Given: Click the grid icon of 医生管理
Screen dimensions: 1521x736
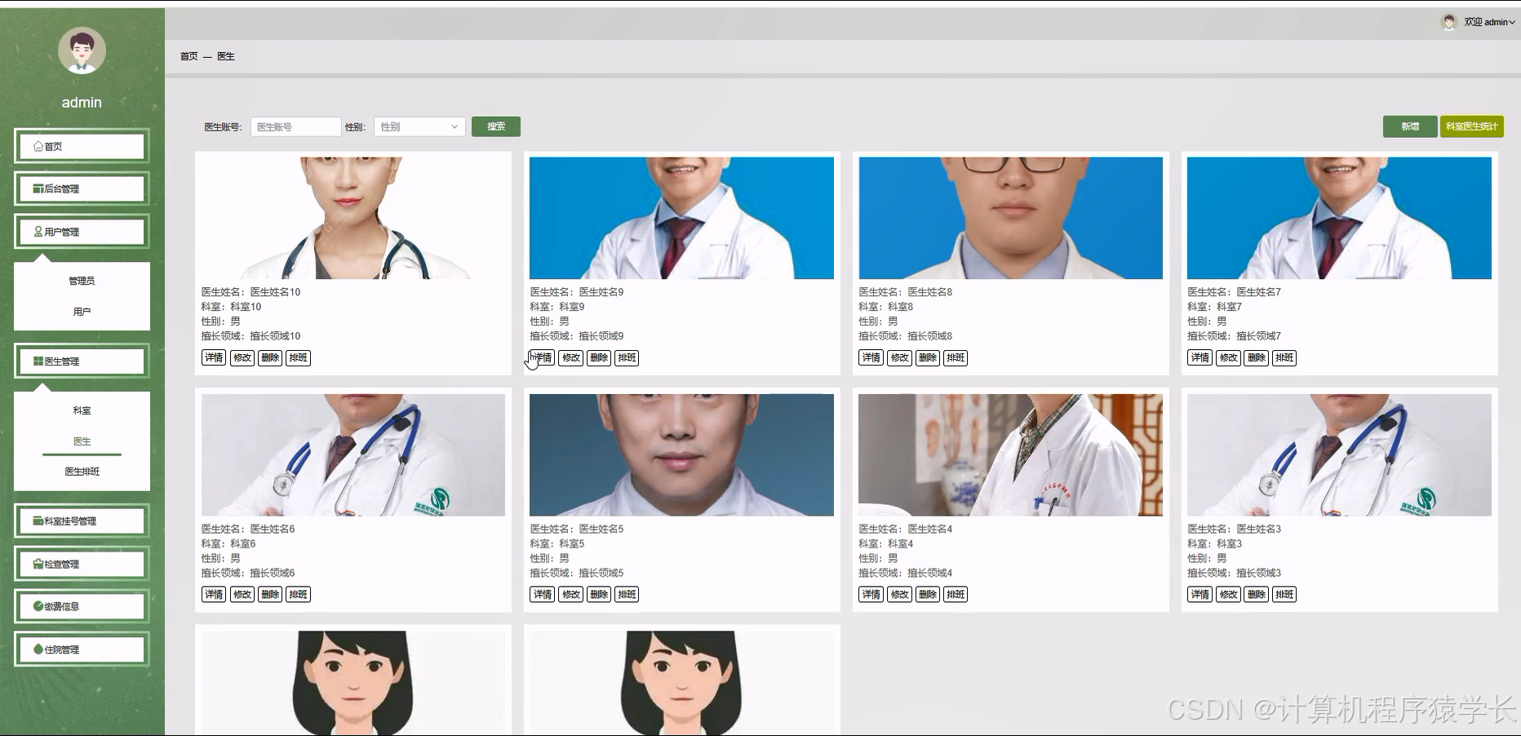Looking at the screenshot, I should [x=38, y=361].
